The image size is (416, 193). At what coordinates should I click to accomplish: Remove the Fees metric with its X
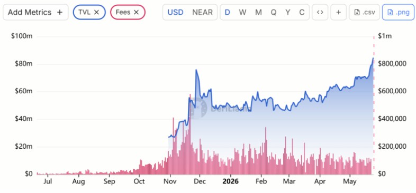(136, 12)
